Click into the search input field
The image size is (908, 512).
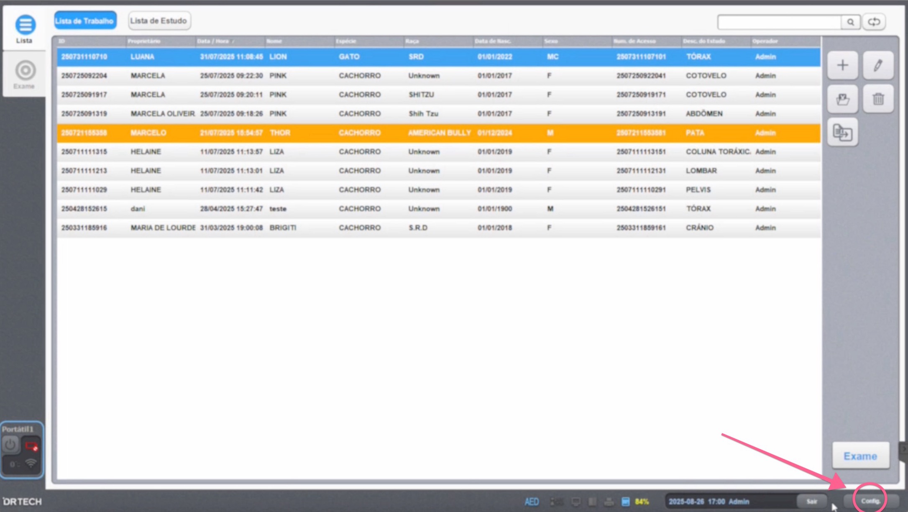coord(779,22)
